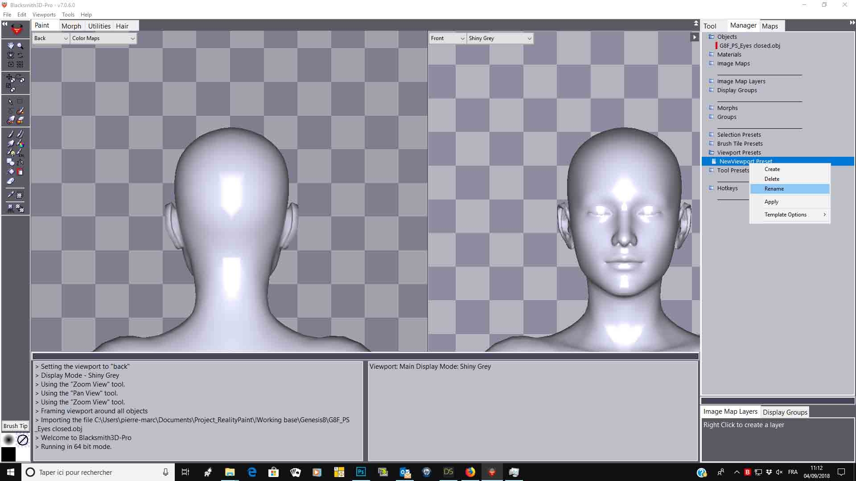Click the Blacksmith3D red logo icon
856x481 pixels.
coord(17,29)
